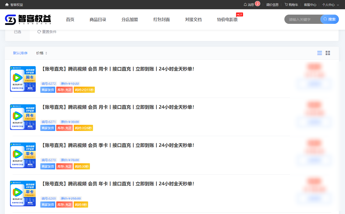Click the 智客权益 site logo
This screenshot has width=345, height=214.
pos(28,19)
